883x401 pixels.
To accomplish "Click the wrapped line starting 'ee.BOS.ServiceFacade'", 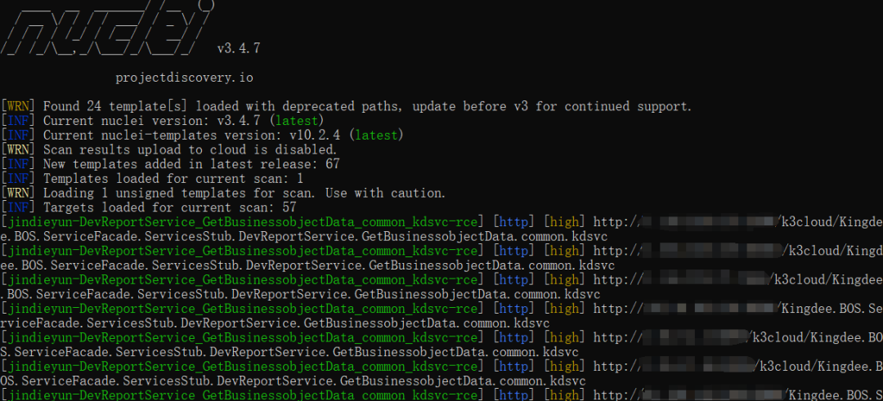I will point(307,265).
